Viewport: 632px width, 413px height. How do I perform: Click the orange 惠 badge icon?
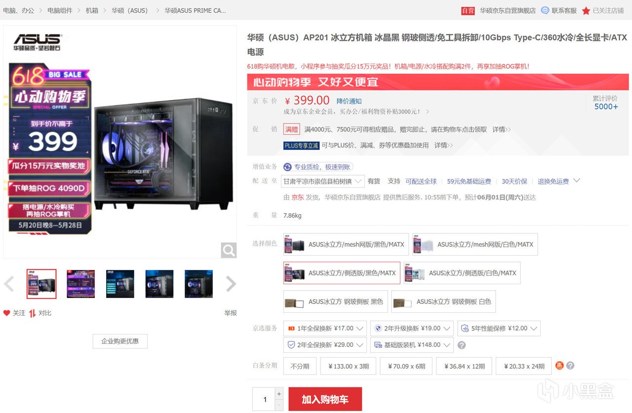point(559,366)
